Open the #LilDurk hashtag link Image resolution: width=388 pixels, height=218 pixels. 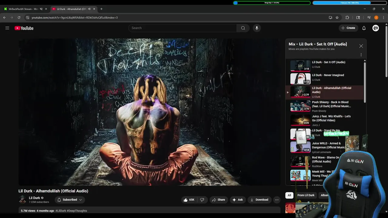pos(61,211)
